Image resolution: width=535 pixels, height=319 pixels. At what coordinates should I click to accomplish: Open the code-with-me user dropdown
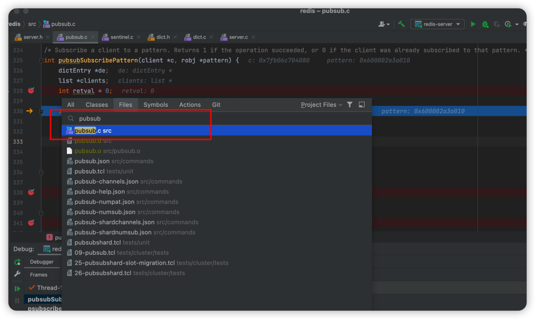pyautogui.click(x=384, y=24)
